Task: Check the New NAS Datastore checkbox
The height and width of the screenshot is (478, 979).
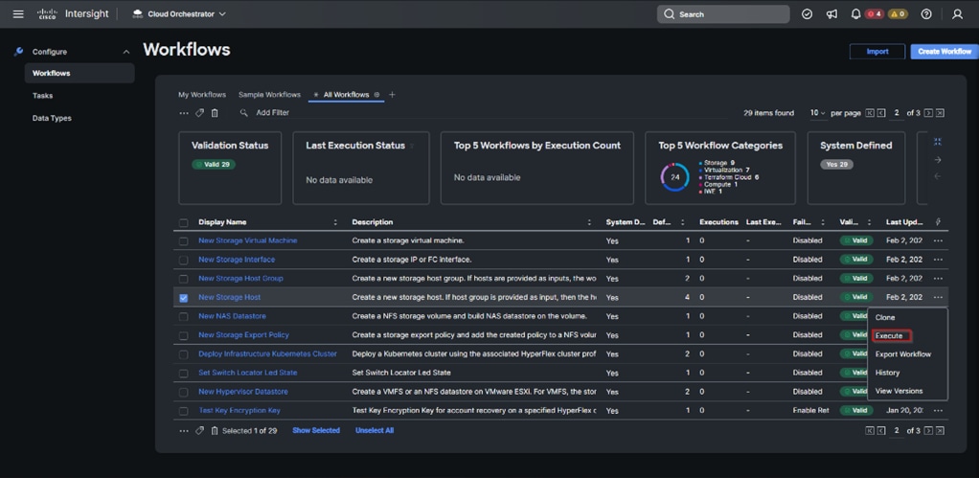Action: point(184,317)
